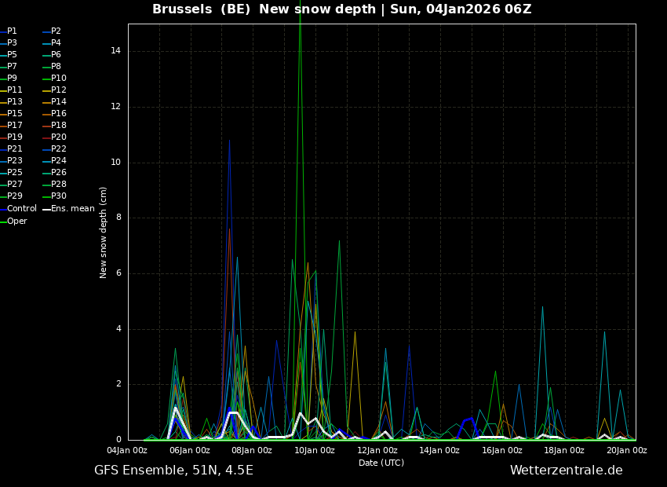Click the y-axis tick label 0
This screenshot has width=667, height=487.
[118, 440]
